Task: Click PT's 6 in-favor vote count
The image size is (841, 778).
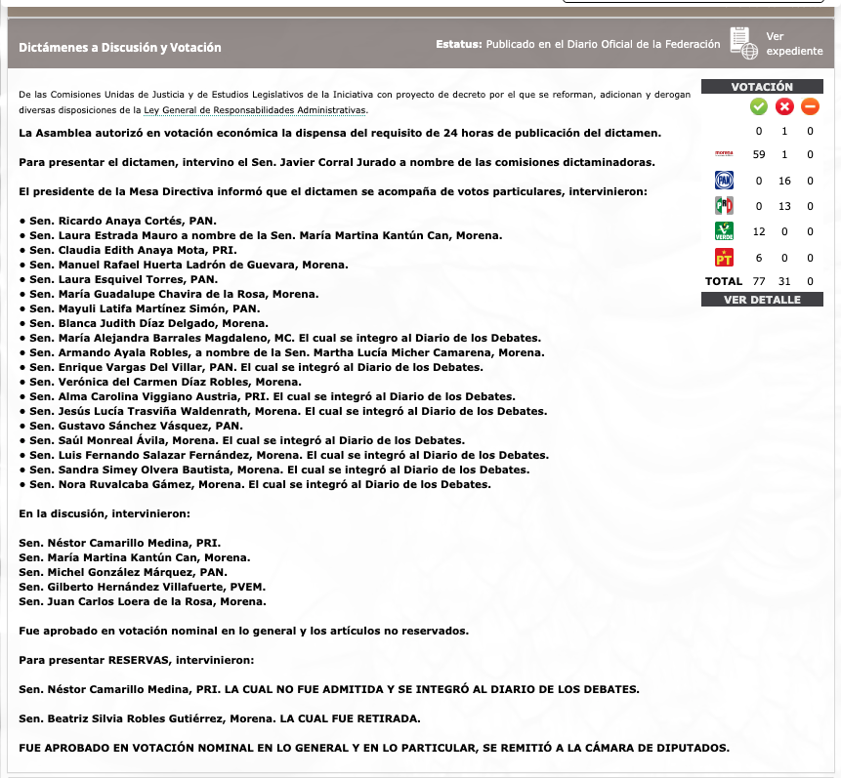Action: [x=758, y=258]
